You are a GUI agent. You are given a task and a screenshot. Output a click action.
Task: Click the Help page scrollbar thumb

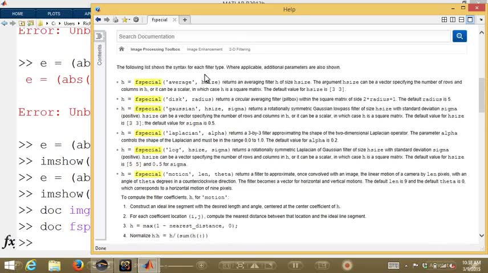[482, 95]
